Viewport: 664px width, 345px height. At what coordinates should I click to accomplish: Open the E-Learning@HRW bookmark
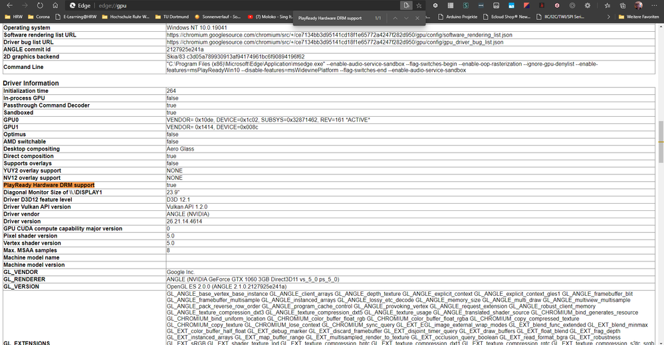[76, 17]
